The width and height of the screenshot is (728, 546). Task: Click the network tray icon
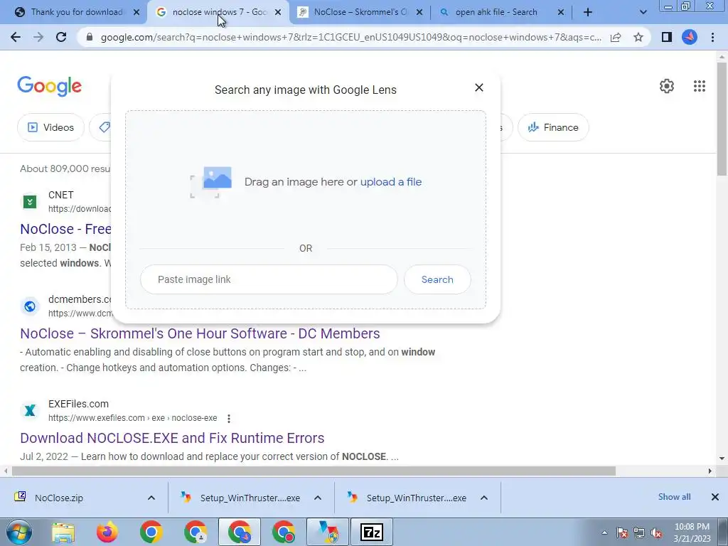[x=639, y=533]
